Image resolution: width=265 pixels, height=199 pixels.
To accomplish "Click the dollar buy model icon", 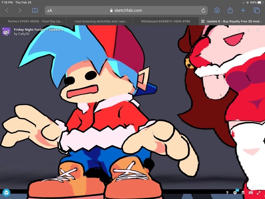I will pyautogui.click(x=239, y=30).
